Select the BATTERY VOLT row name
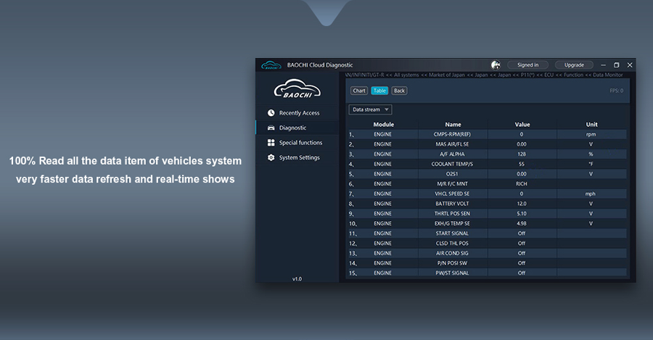 tap(452, 204)
